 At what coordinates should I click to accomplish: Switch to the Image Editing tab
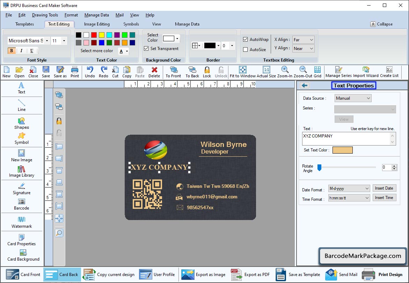97,24
